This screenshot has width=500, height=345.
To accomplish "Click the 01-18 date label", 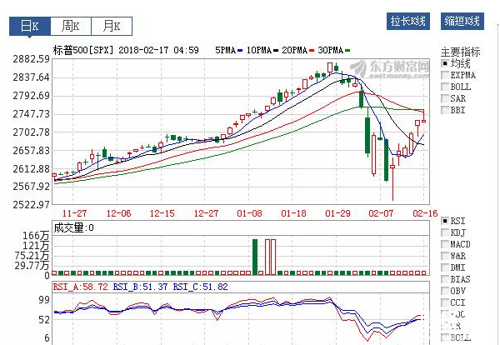I will [293, 213].
